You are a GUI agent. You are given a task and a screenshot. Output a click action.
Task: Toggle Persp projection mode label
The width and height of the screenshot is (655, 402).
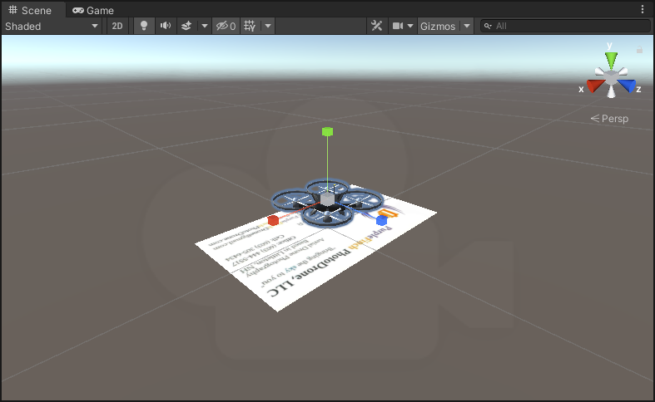[609, 119]
